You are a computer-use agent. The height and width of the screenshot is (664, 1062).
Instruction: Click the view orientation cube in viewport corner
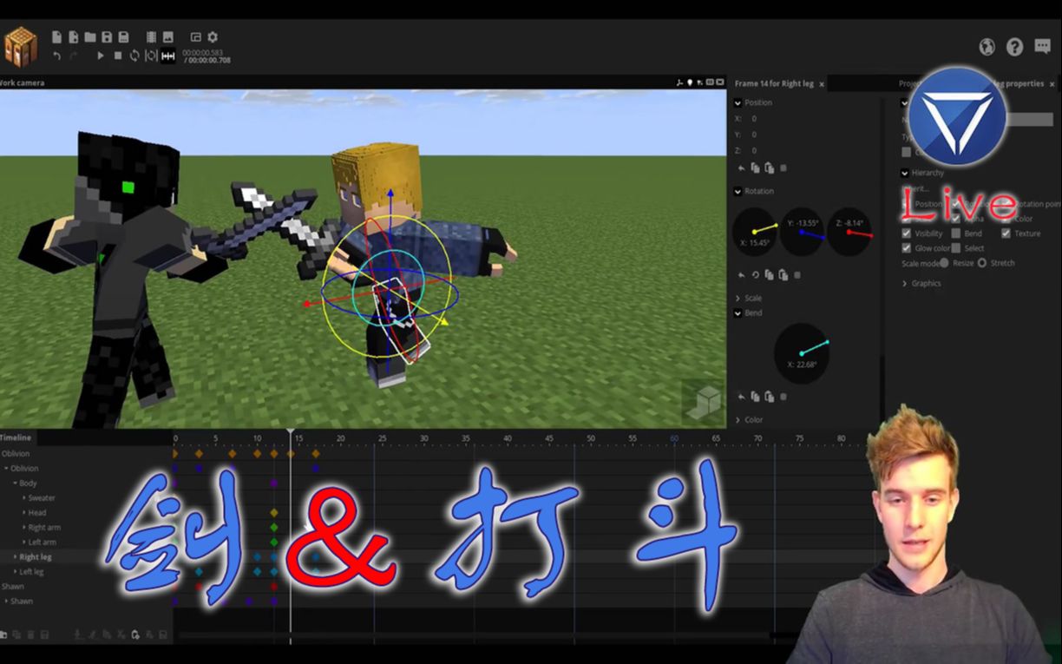(706, 401)
